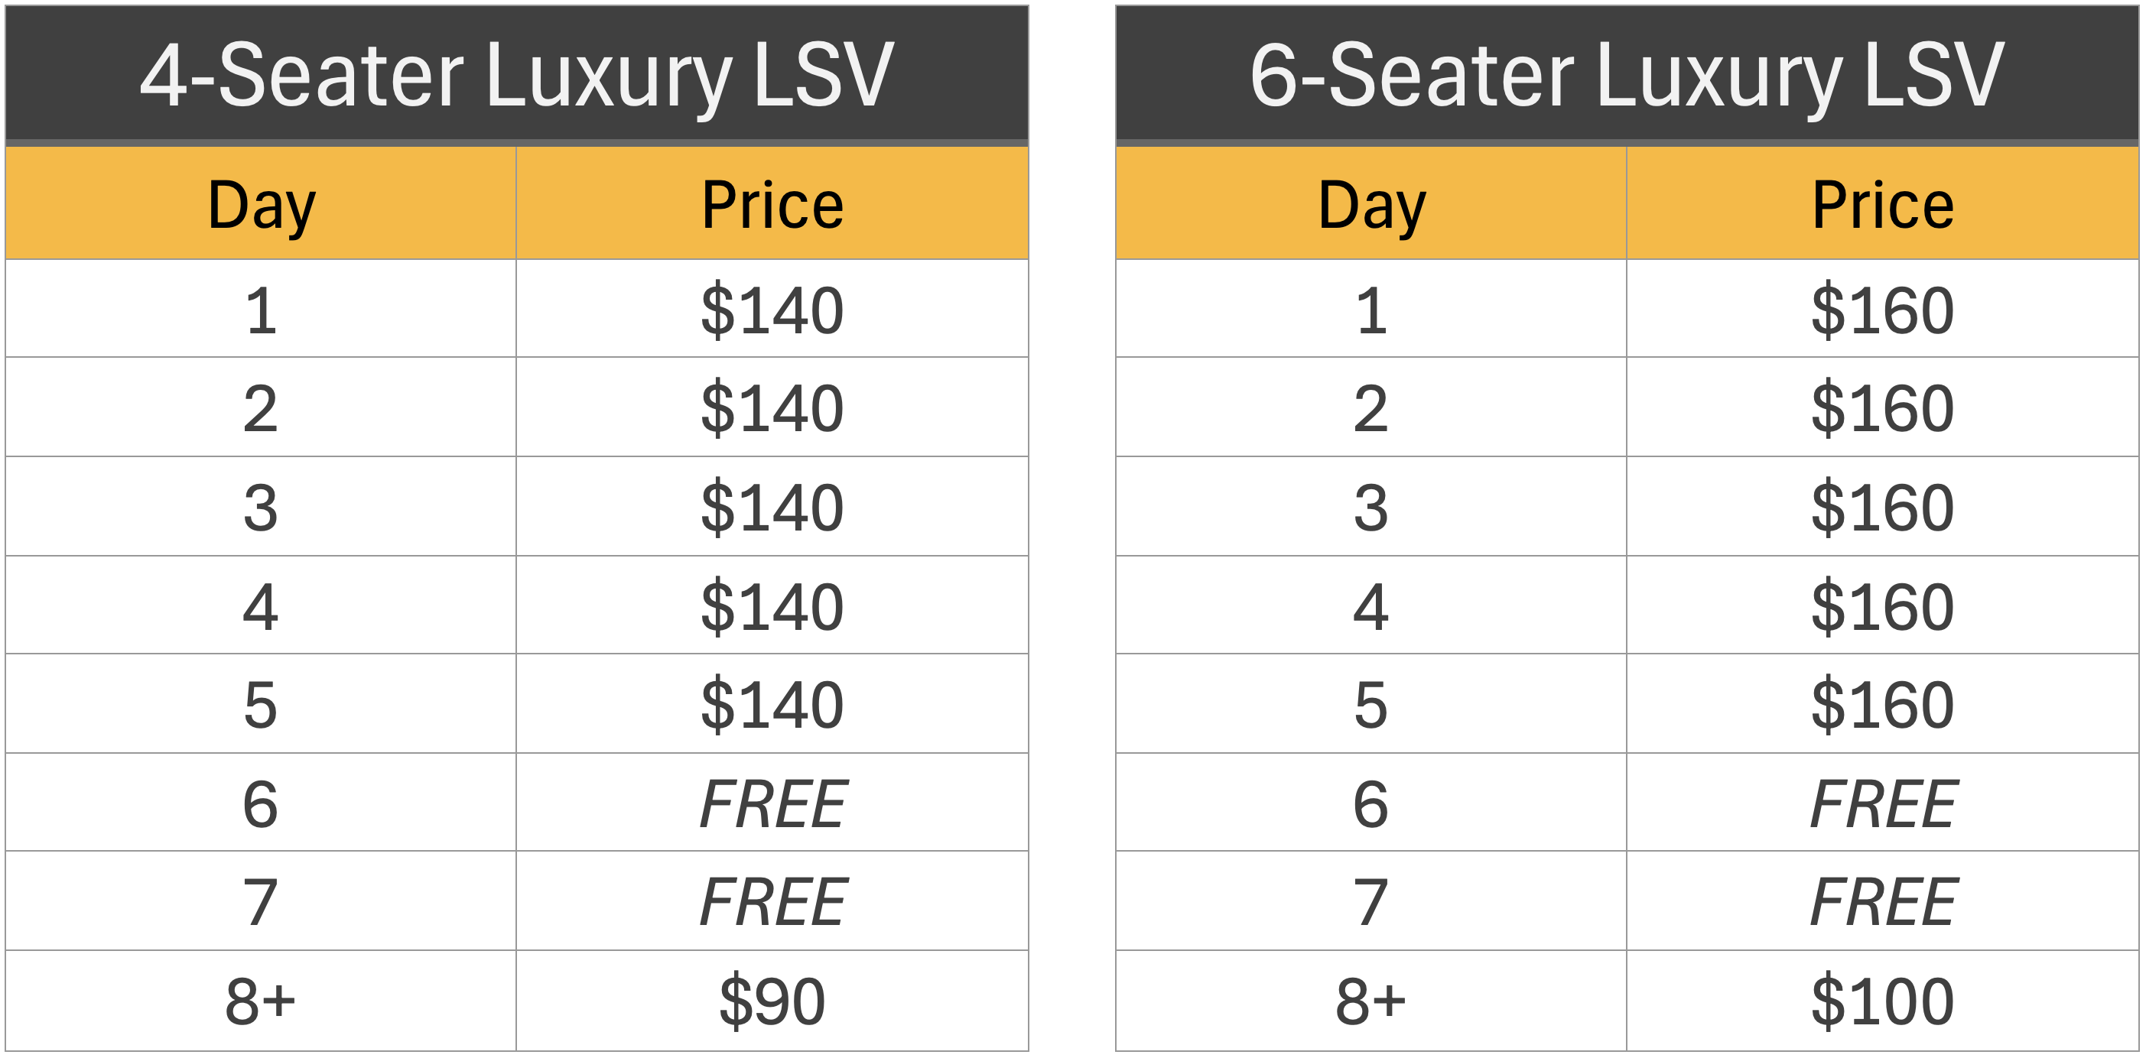Select the Day header in 4-Seater table
Image resolution: width=2146 pixels, height=1058 pixels.
261,204
